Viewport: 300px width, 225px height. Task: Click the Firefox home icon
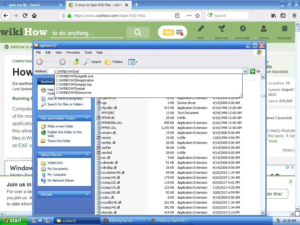pos(34,16)
